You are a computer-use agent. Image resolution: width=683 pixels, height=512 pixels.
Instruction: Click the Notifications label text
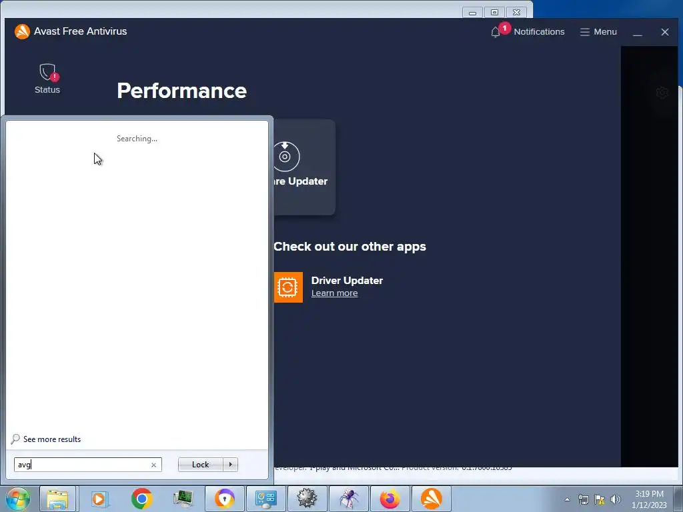[539, 32]
